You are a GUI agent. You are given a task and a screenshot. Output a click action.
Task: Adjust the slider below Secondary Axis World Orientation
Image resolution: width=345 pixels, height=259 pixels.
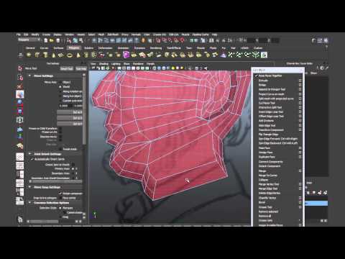pos(56,182)
